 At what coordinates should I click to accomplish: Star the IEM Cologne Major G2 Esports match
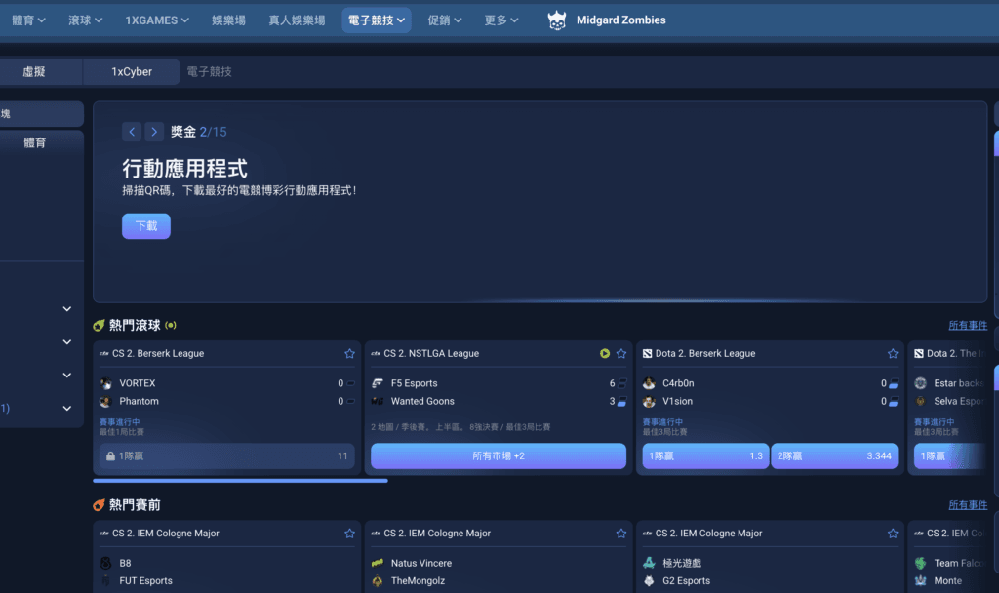tap(893, 534)
